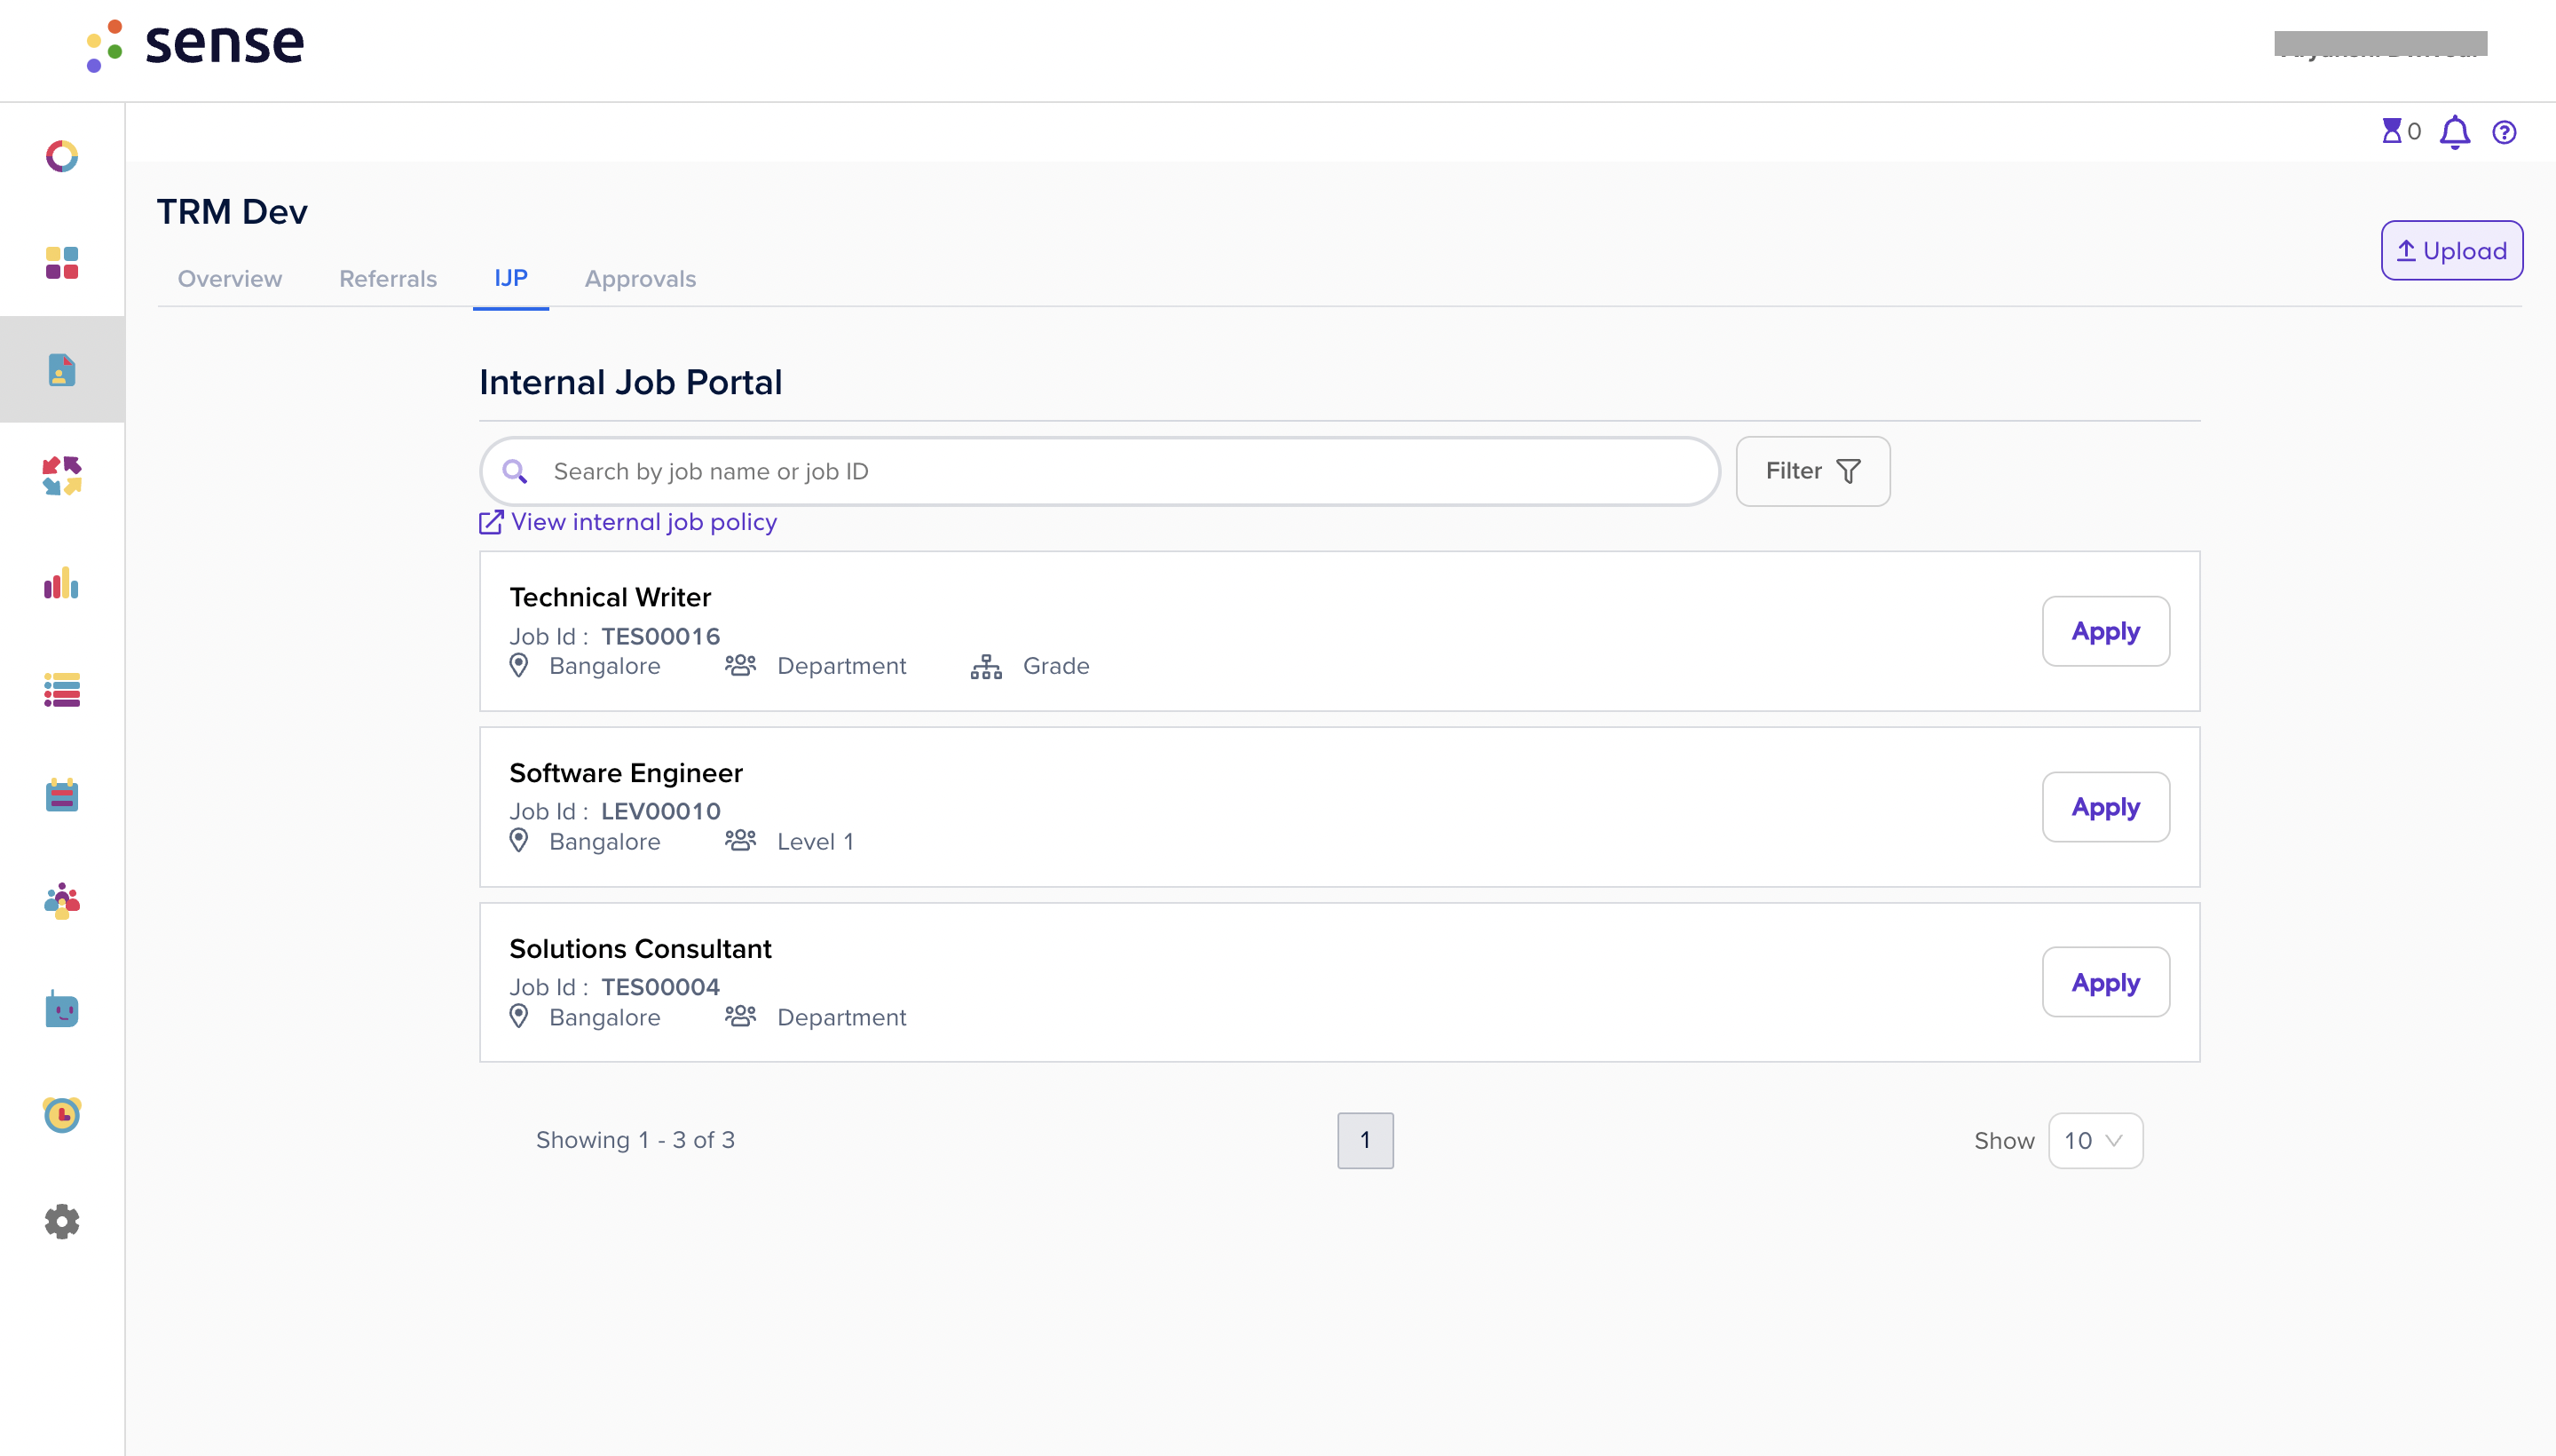Expand the Show 10 per page dropdown

(2095, 1140)
